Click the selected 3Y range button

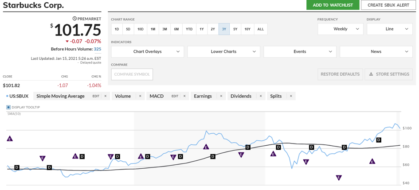pyautogui.click(x=224, y=29)
